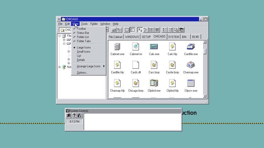Click the connect network drive toolbar icon
The height and width of the screenshot is (148, 264).
(x=114, y=30)
